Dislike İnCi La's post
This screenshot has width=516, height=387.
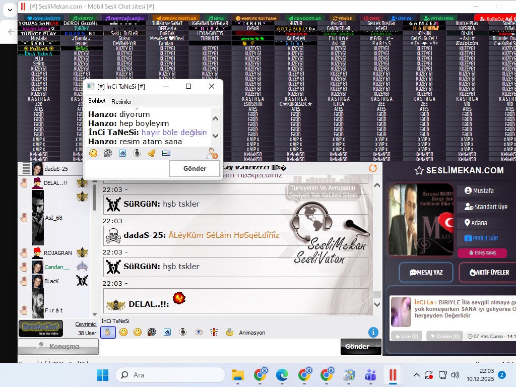[x=444, y=336]
